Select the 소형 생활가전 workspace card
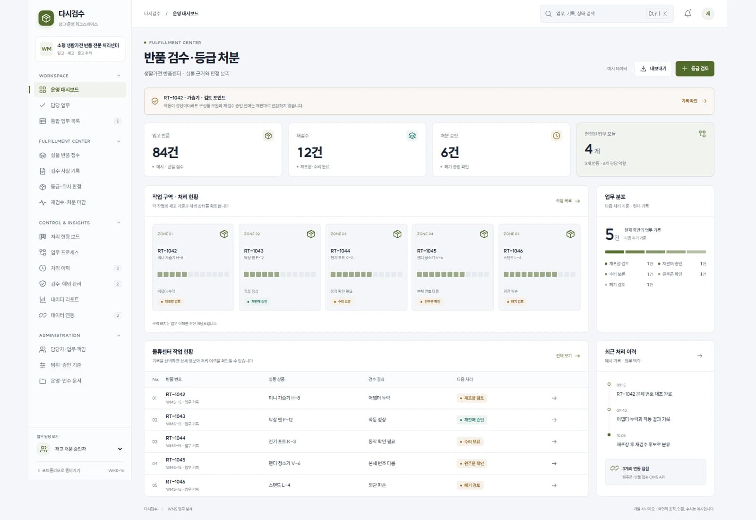 click(x=80, y=49)
